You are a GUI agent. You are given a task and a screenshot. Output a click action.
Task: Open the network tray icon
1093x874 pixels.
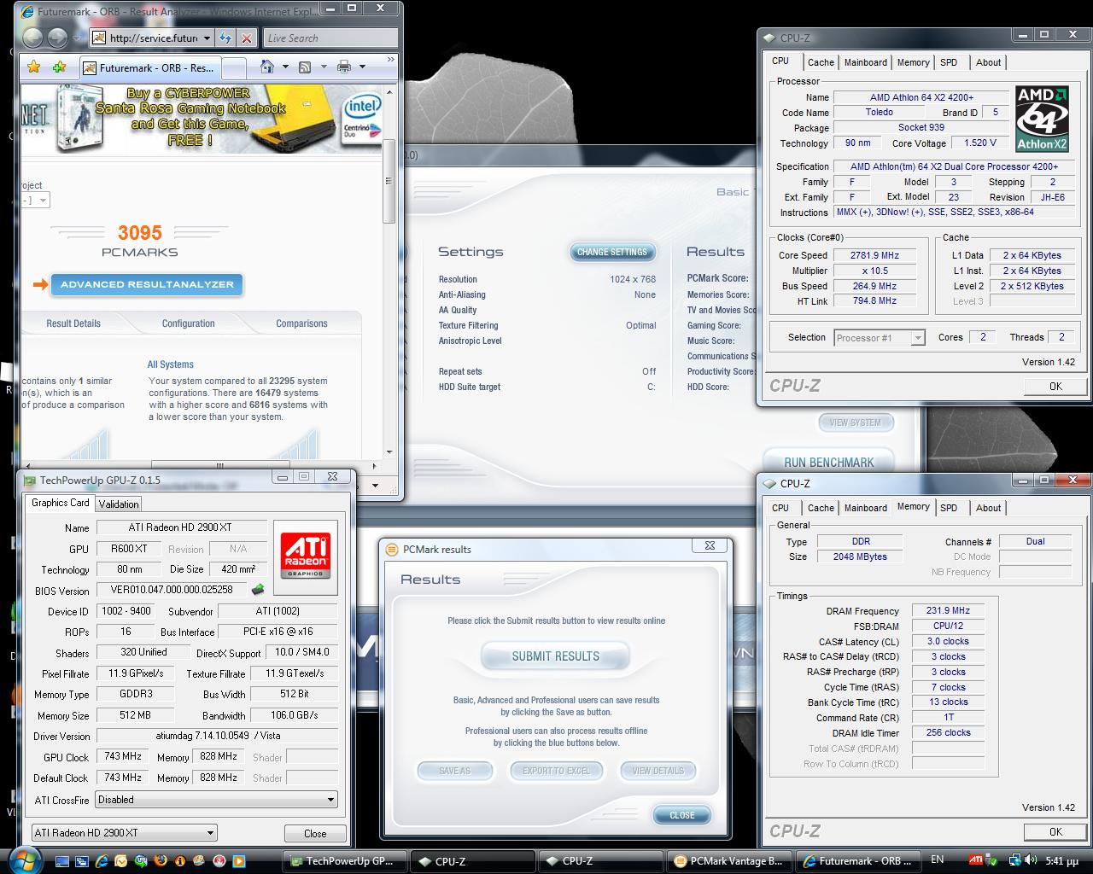click(1015, 860)
